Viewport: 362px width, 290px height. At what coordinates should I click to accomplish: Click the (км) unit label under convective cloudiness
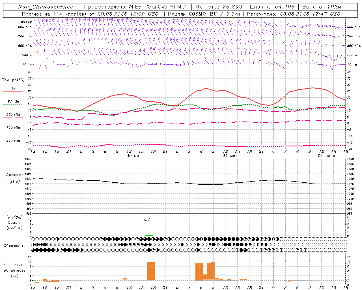pyautogui.click(x=15, y=276)
